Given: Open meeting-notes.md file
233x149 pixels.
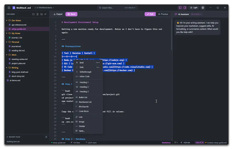Looking at the screenshot, I should pyautogui.click(x=27, y=59).
